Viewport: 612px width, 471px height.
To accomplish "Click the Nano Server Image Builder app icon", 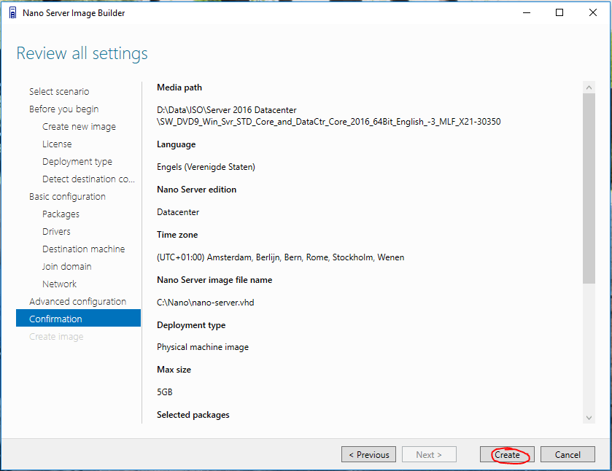I will [12, 13].
